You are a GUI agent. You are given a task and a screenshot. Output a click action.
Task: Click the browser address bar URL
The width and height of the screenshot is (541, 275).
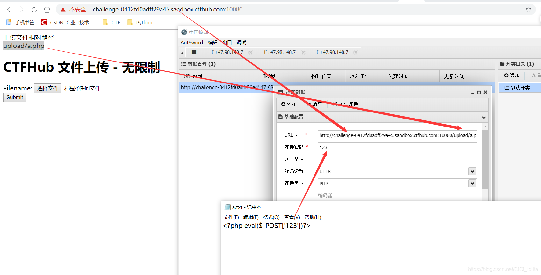[168, 10]
